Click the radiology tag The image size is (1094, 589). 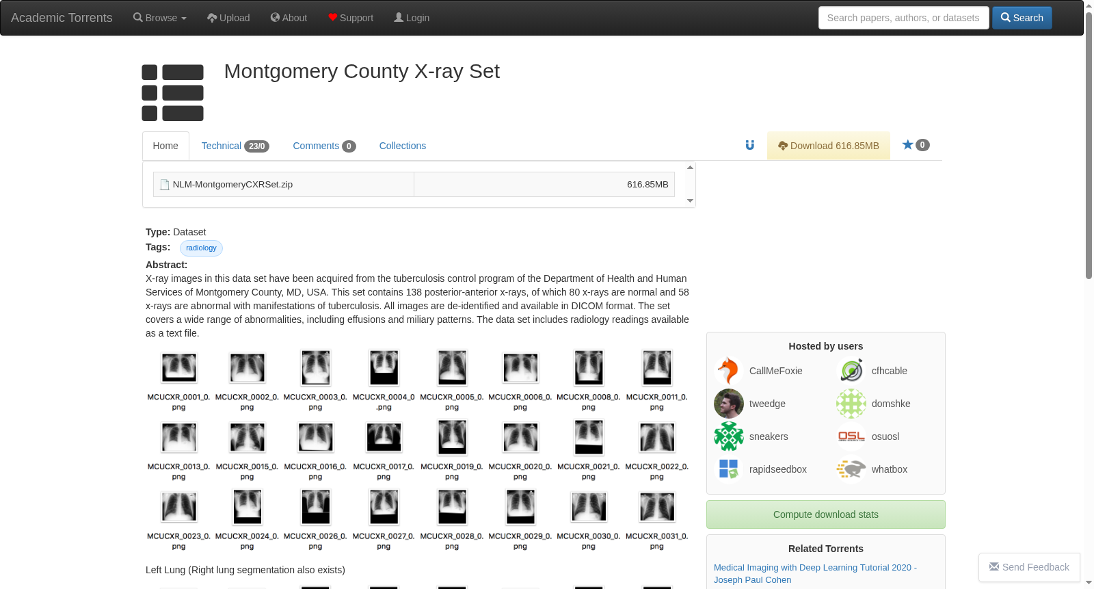(x=201, y=248)
